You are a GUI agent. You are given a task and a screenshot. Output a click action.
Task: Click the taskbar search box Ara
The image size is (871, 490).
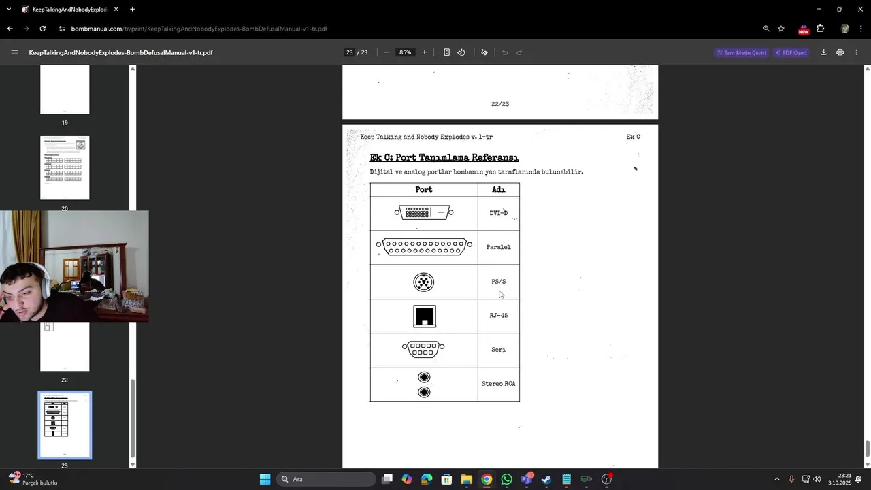(327, 479)
